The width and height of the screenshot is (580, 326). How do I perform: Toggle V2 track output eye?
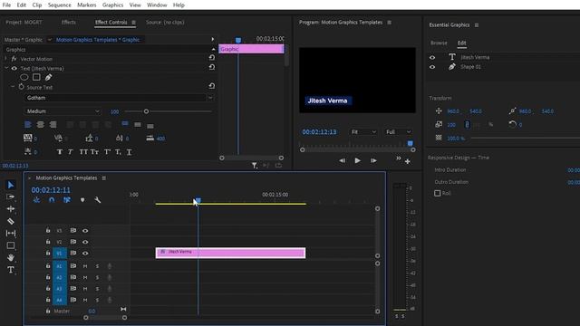85,242
